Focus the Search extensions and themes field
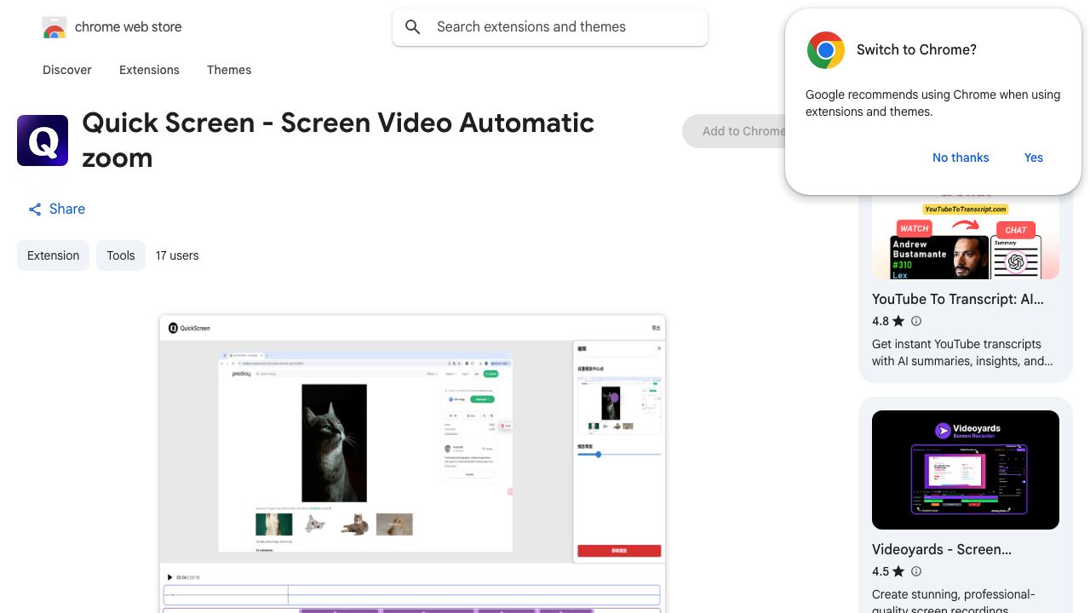Image resolution: width=1090 pixels, height=613 pixels. coord(550,27)
